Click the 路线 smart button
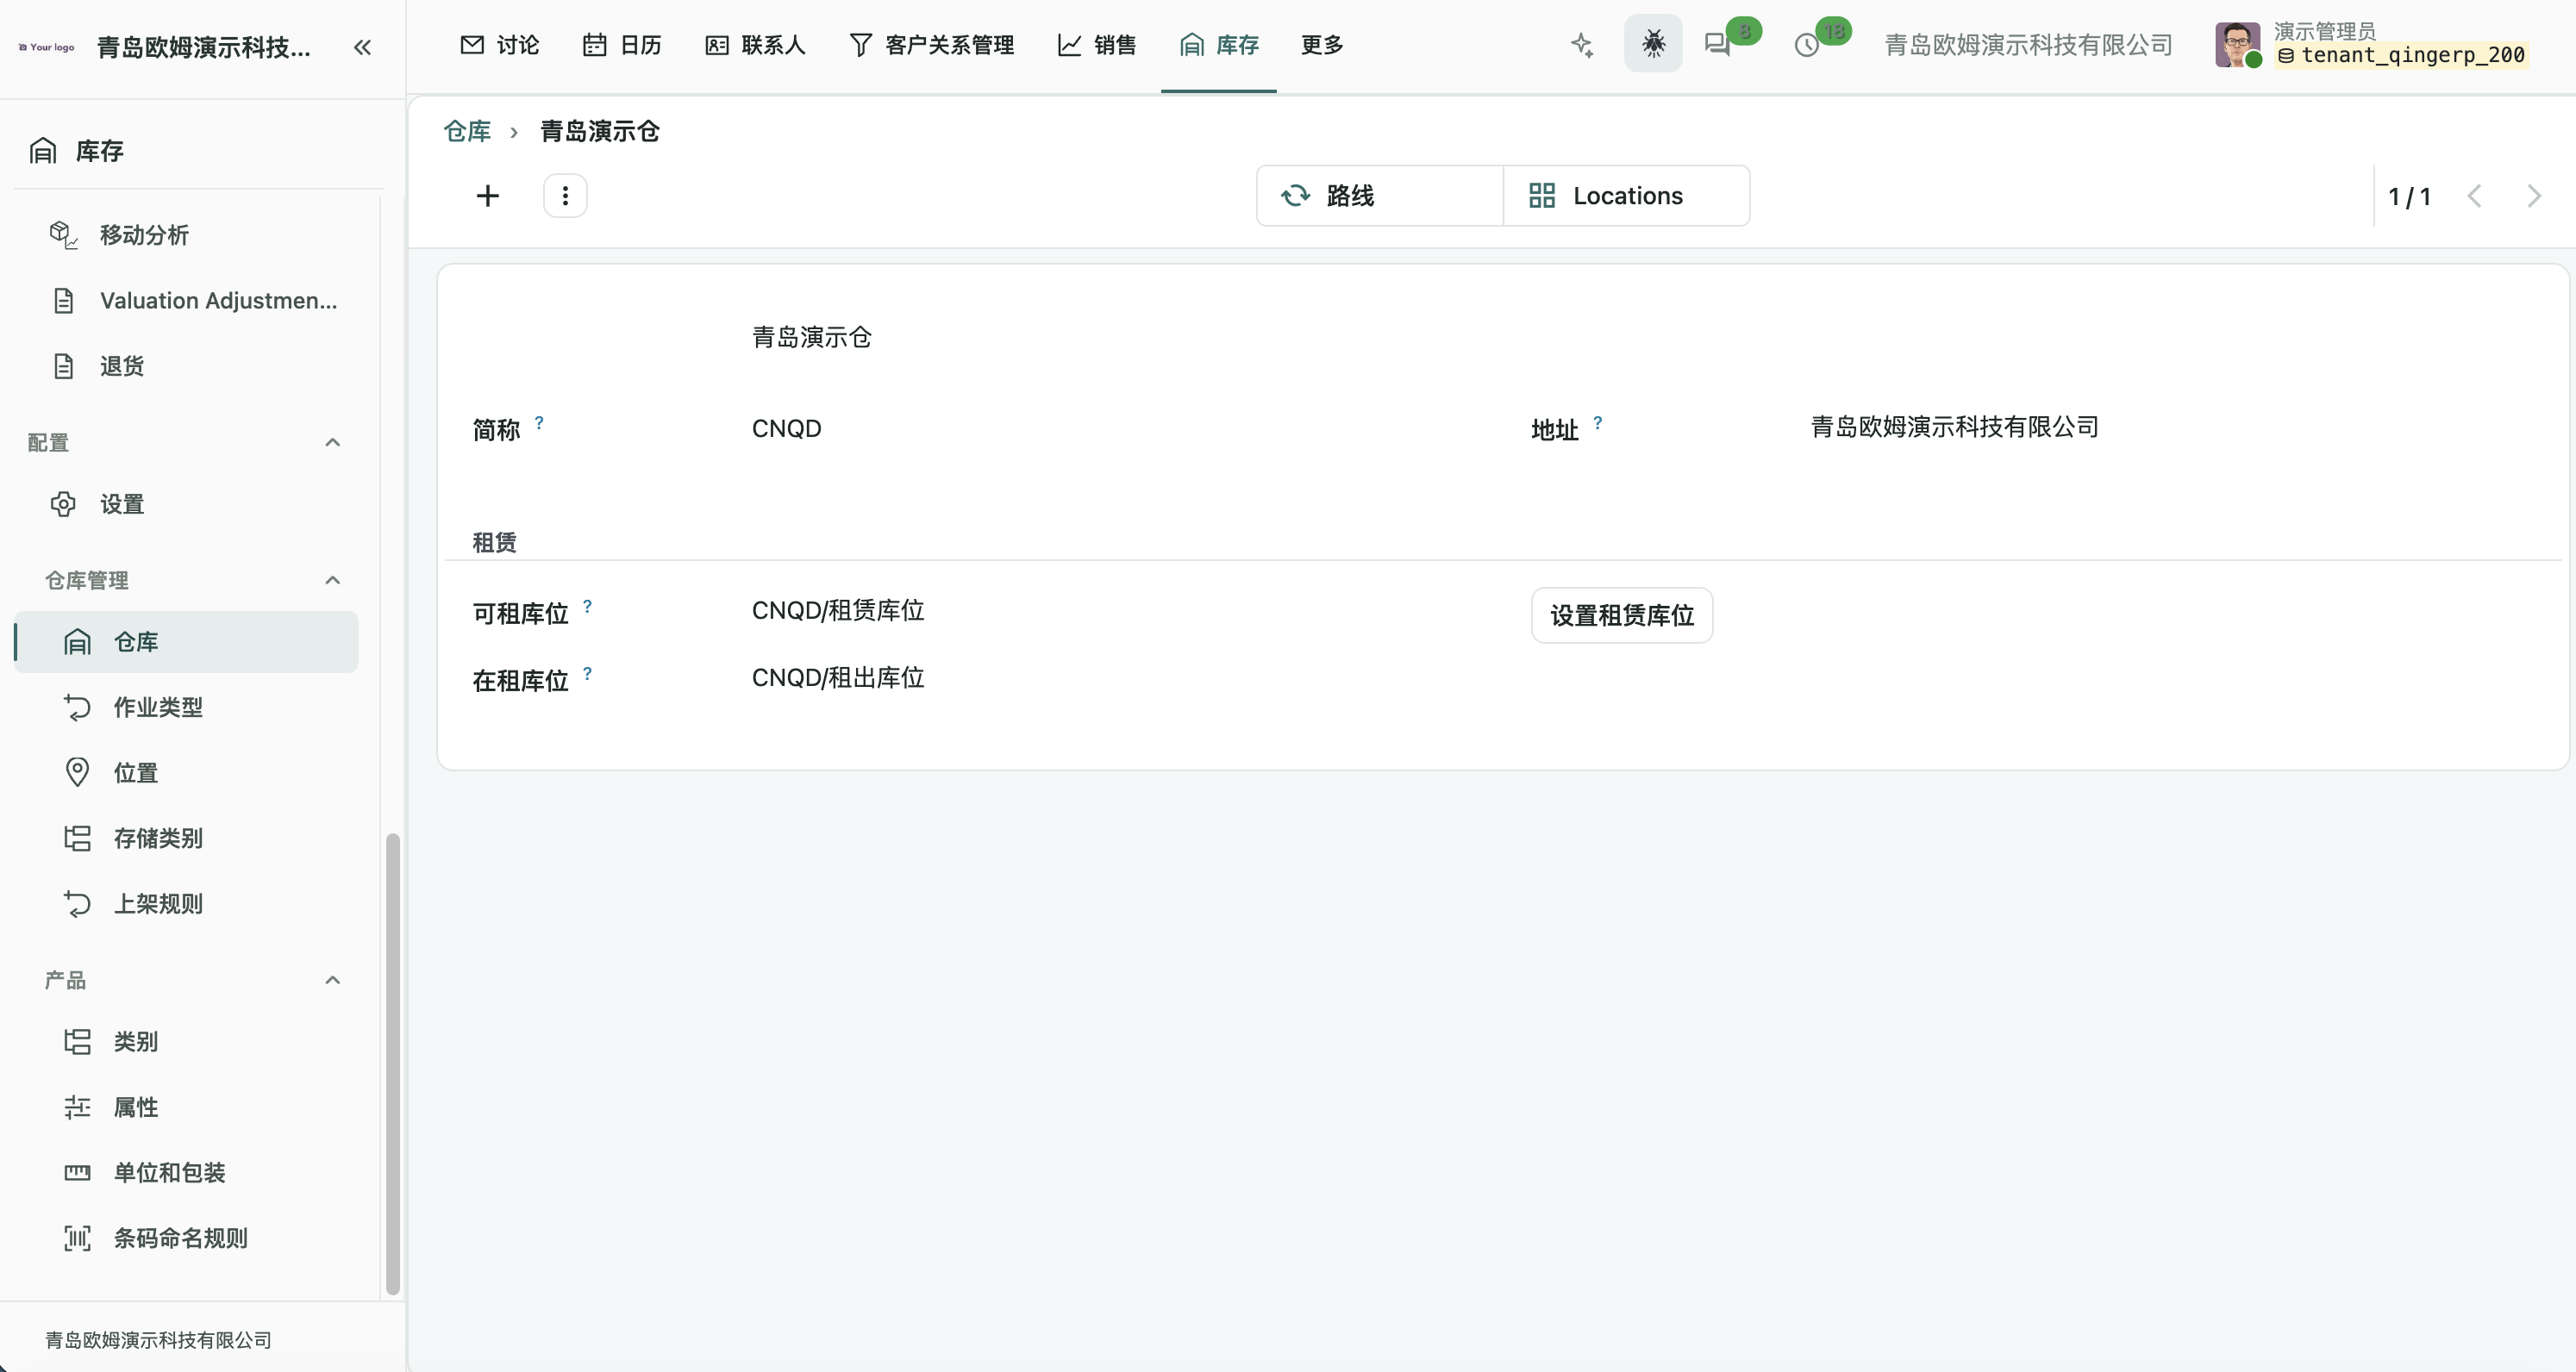The image size is (2576, 1372). [x=1380, y=196]
